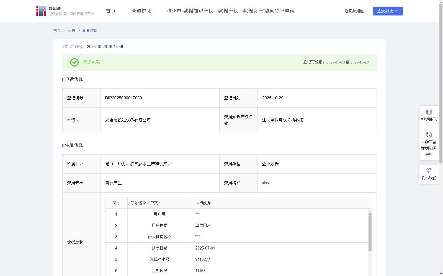Click 法人单位用水分析数据 name cell
Screen dimensions: 443x276
click(317, 120)
